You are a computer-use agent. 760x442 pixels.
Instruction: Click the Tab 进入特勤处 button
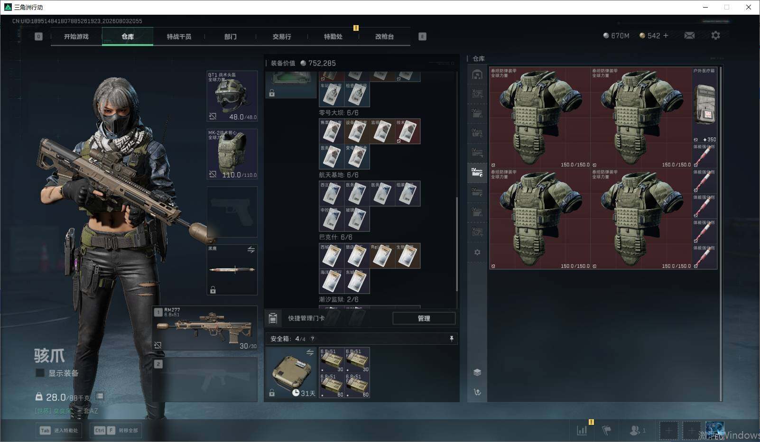(x=59, y=431)
